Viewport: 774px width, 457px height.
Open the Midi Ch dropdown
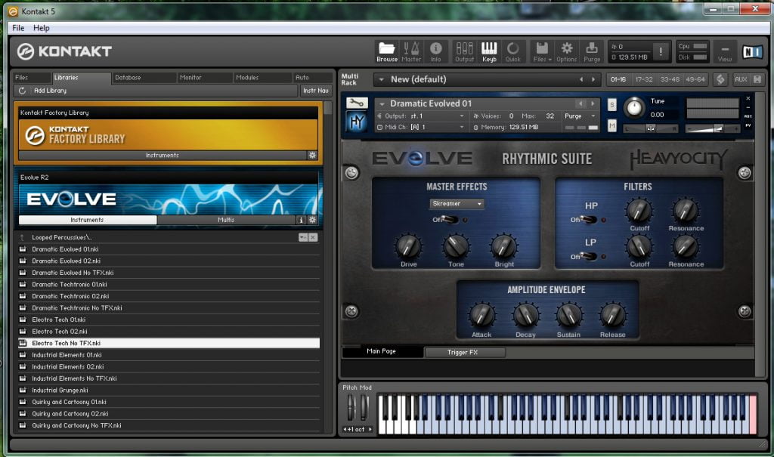pyautogui.click(x=422, y=128)
